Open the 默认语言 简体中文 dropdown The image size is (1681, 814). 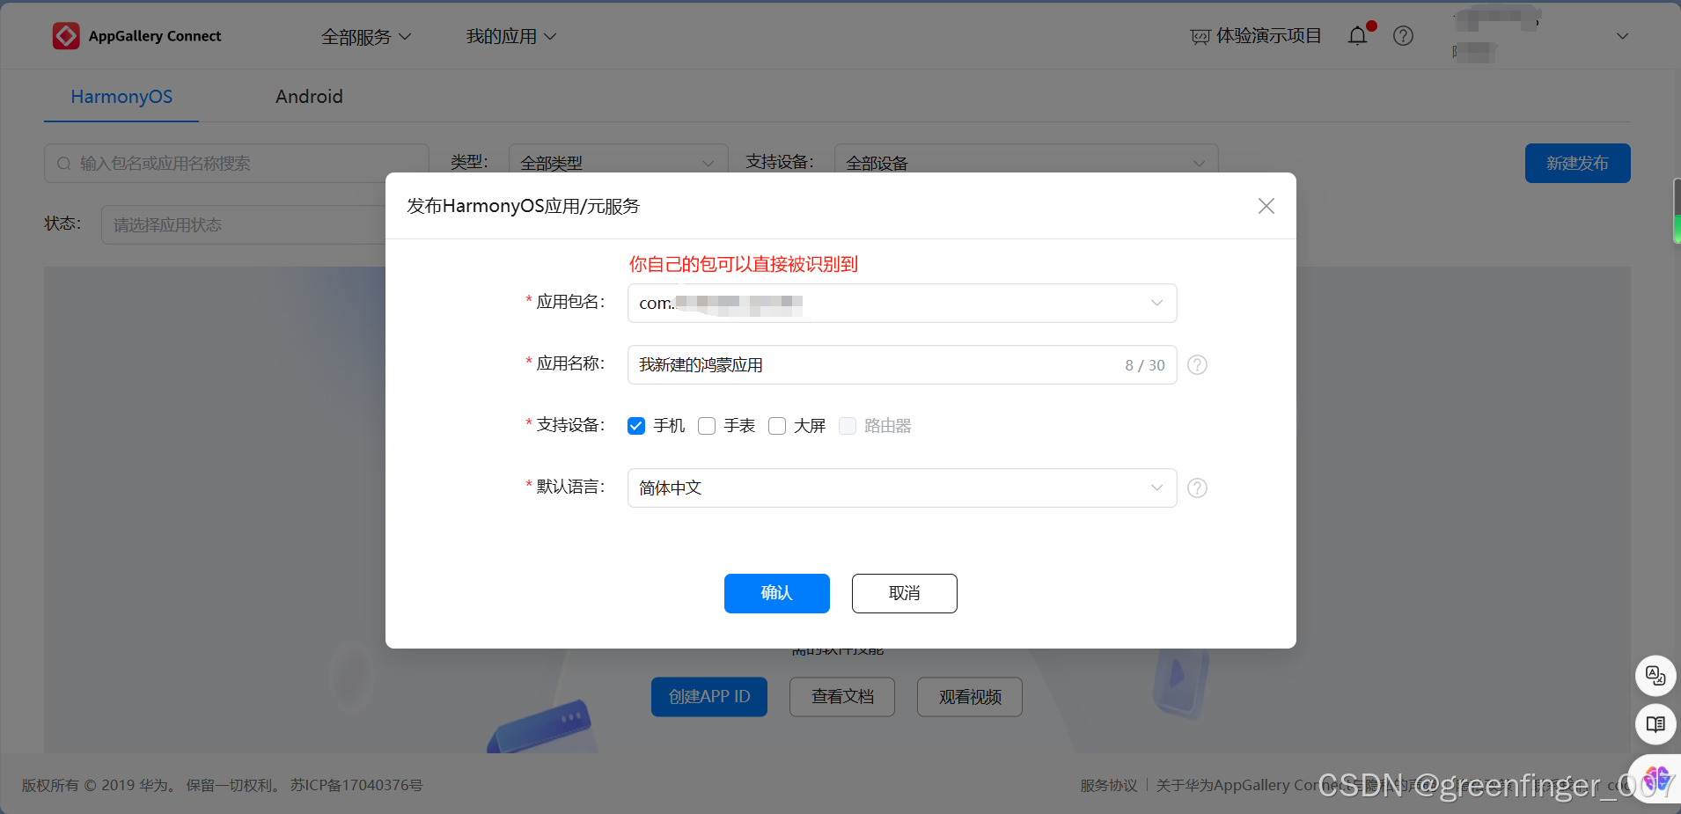coord(902,488)
